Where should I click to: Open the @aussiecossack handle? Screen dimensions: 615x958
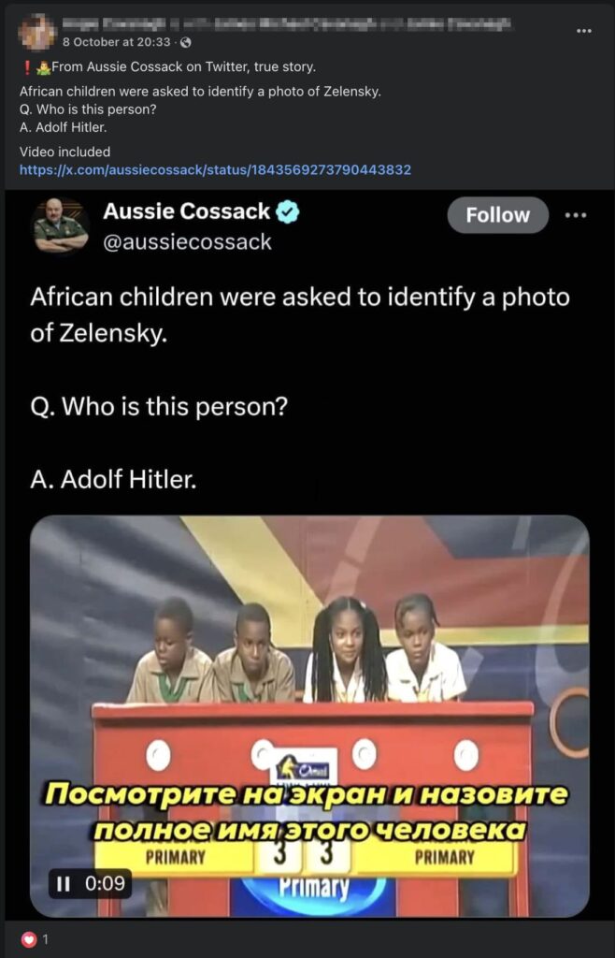[x=187, y=242]
